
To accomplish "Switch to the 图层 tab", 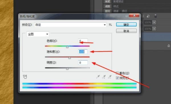I will point(107,11).
